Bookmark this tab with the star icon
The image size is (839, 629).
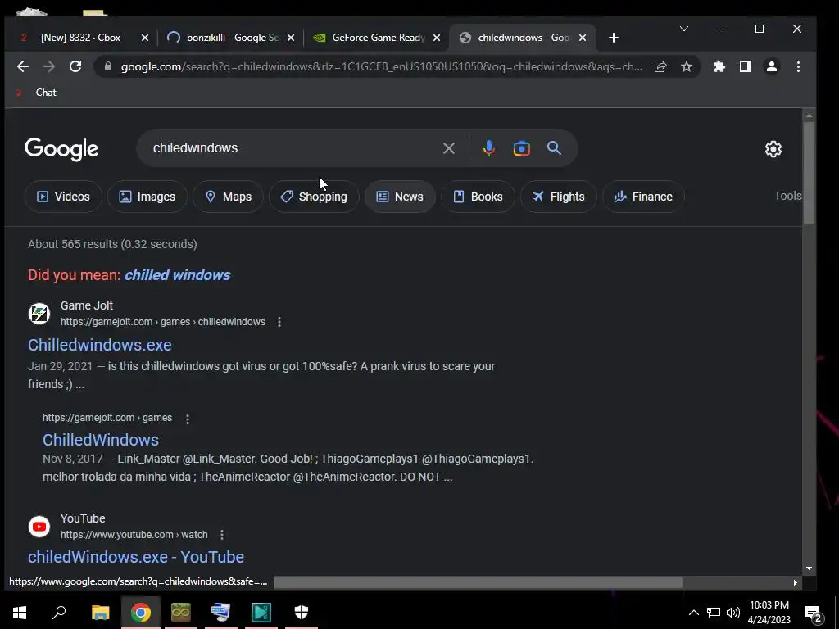click(687, 66)
